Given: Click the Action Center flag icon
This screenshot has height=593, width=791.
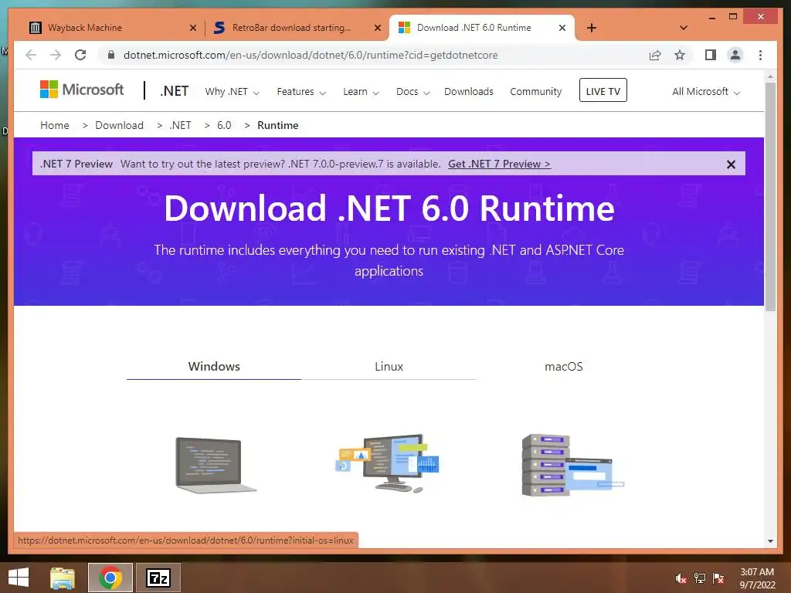Looking at the screenshot, I should pyautogui.click(x=718, y=578).
